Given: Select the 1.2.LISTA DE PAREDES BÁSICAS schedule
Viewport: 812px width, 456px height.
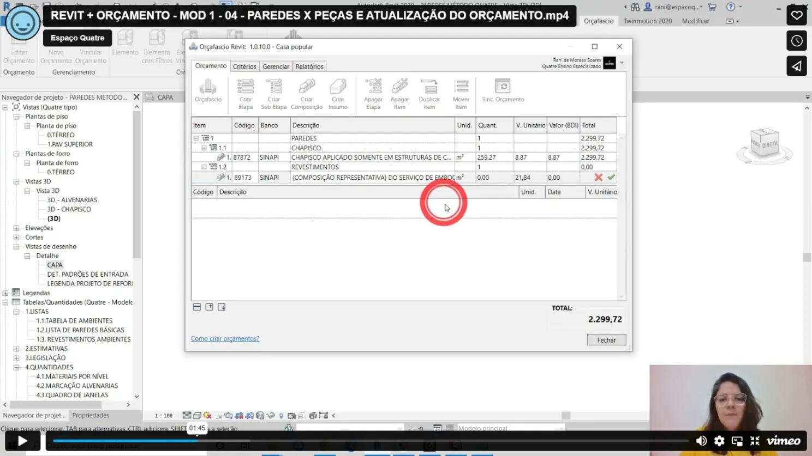Looking at the screenshot, I should [x=80, y=330].
